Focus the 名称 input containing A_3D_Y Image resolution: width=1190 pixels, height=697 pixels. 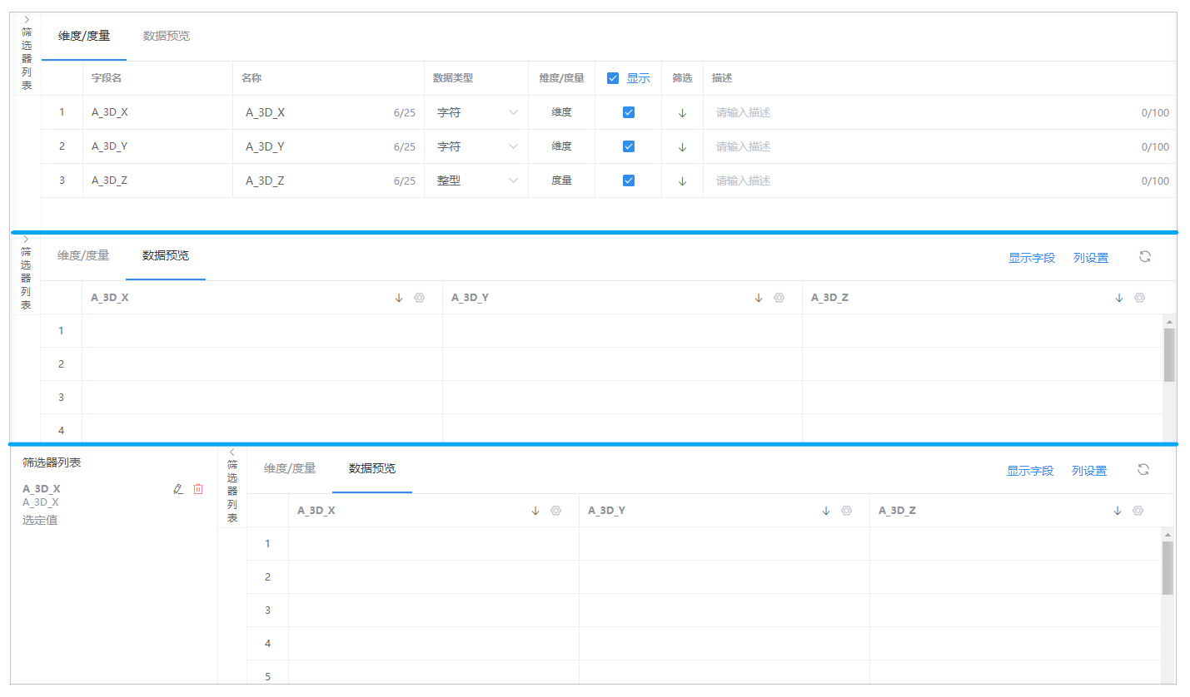(329, 146)
